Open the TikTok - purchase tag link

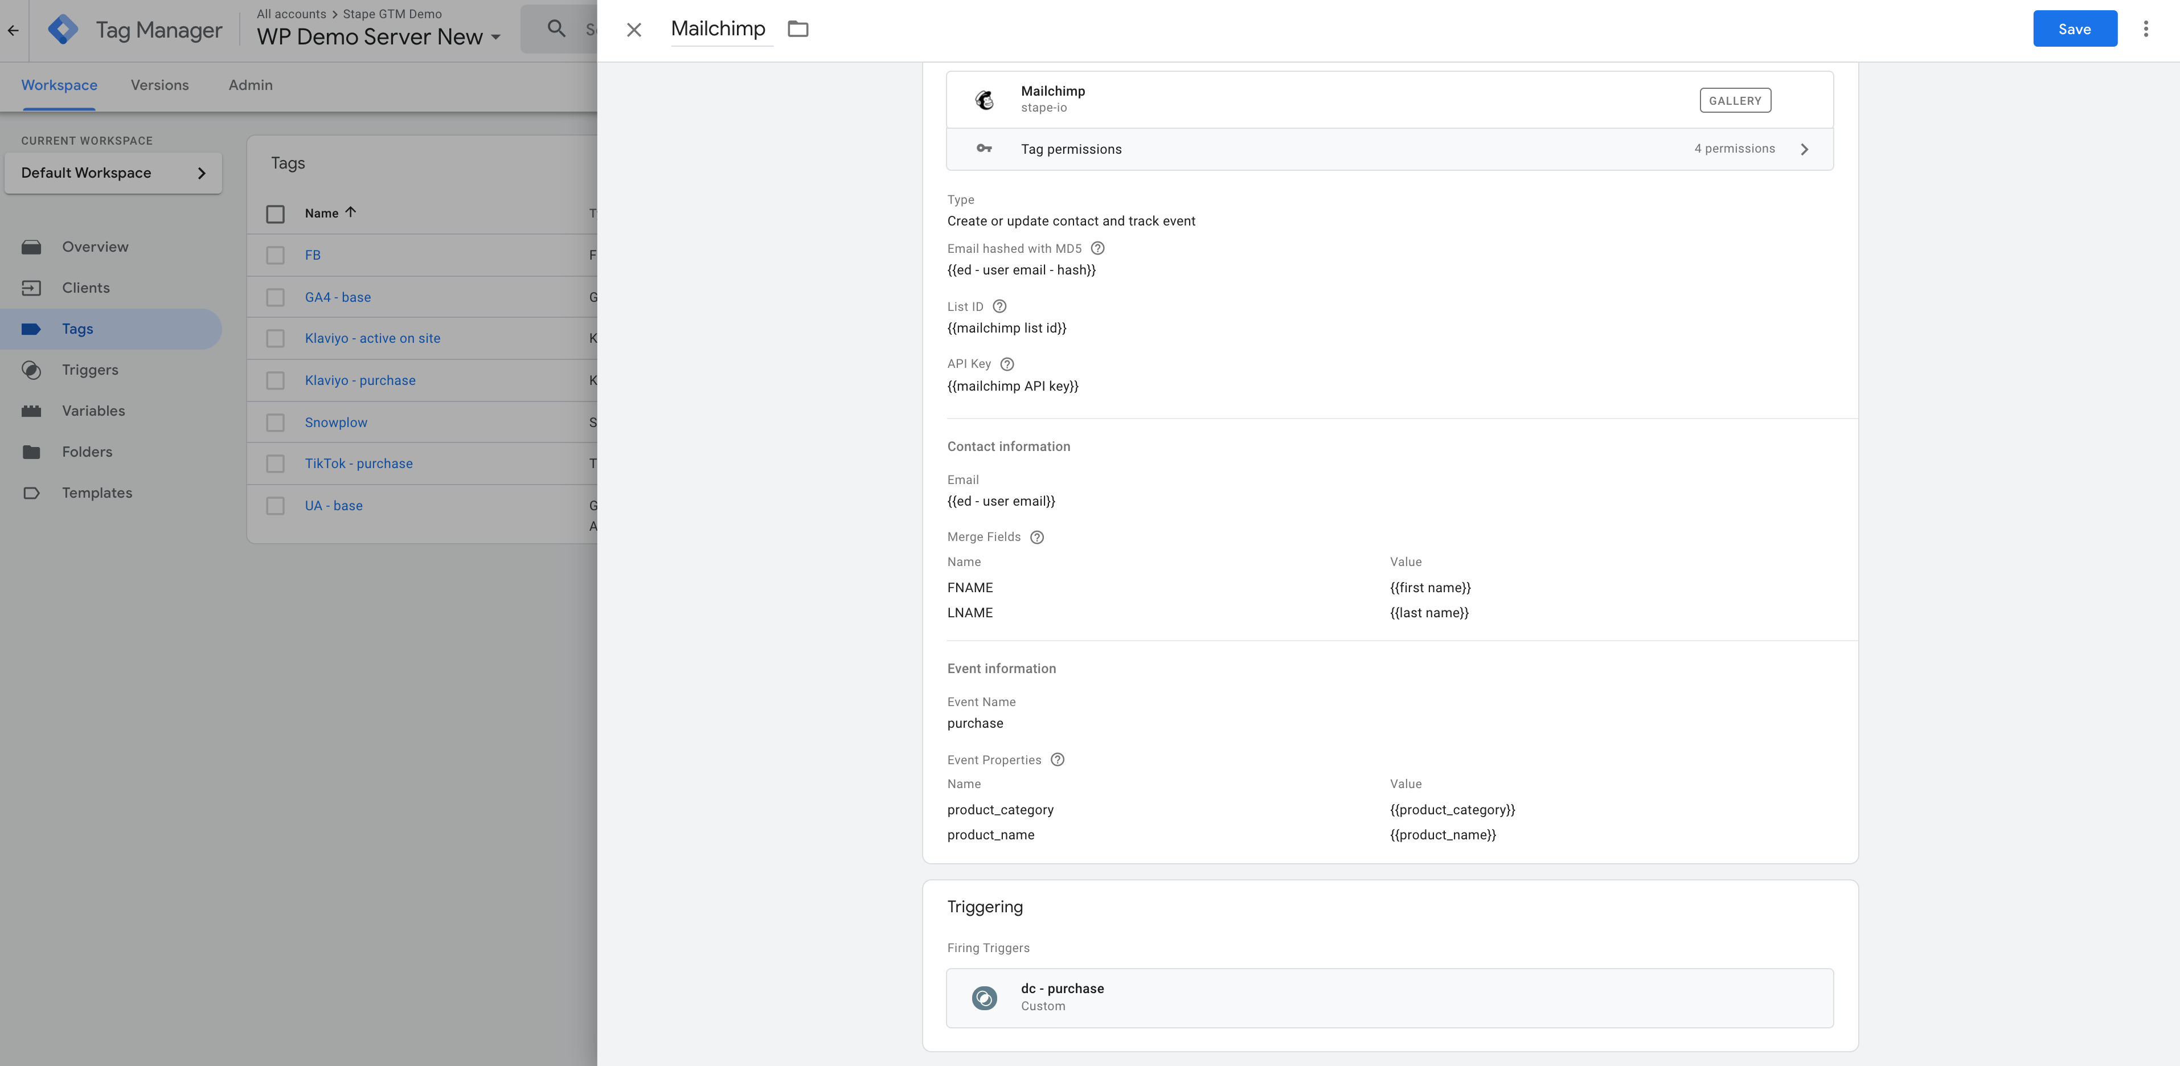359,464
